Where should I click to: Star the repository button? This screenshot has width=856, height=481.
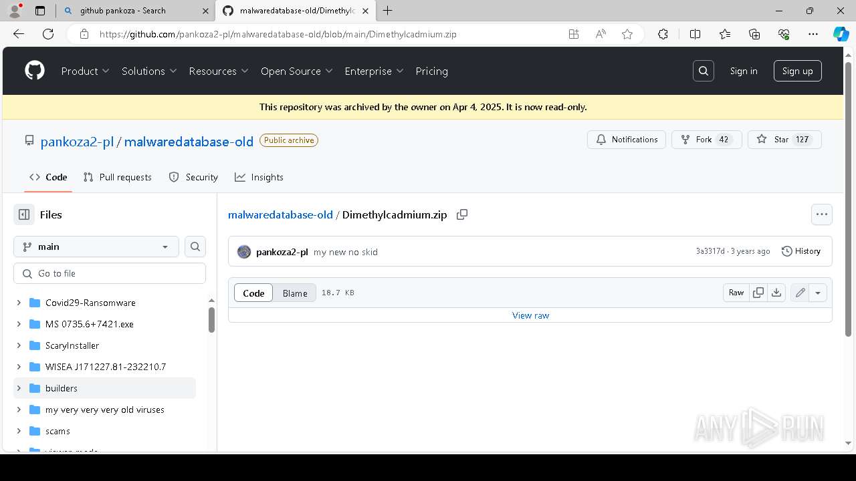tap(784, 140)
